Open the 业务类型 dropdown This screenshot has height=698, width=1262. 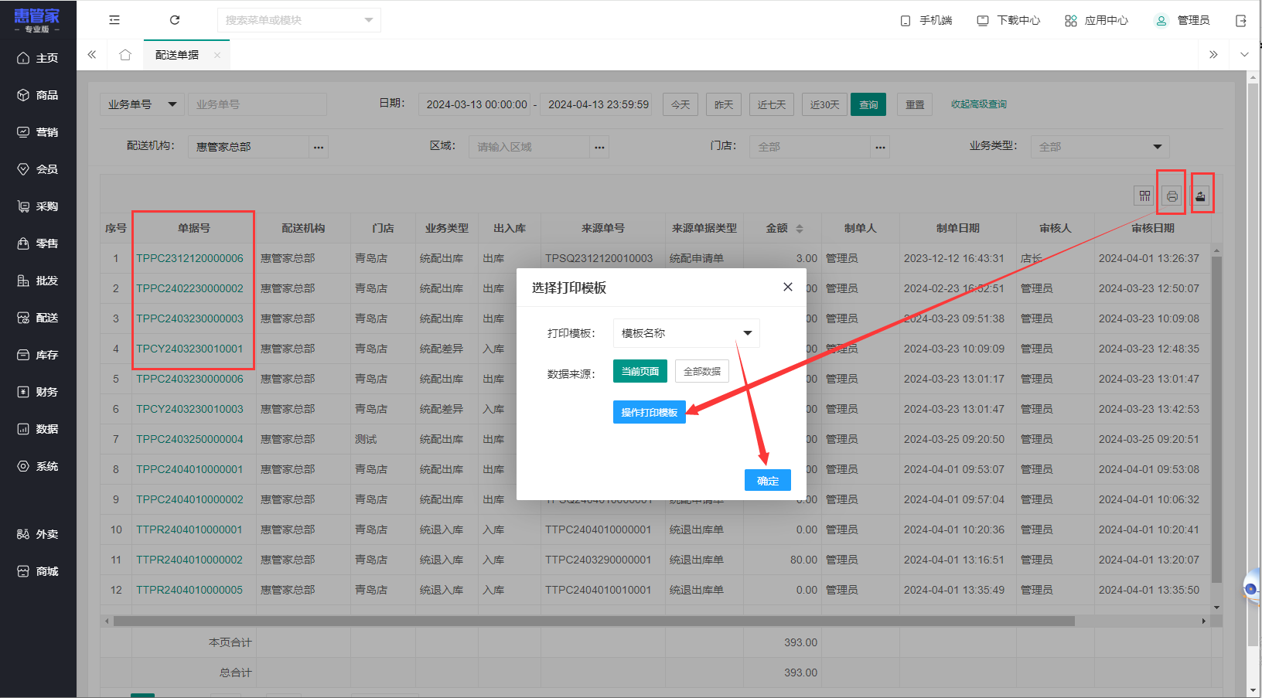[1100, 147]
